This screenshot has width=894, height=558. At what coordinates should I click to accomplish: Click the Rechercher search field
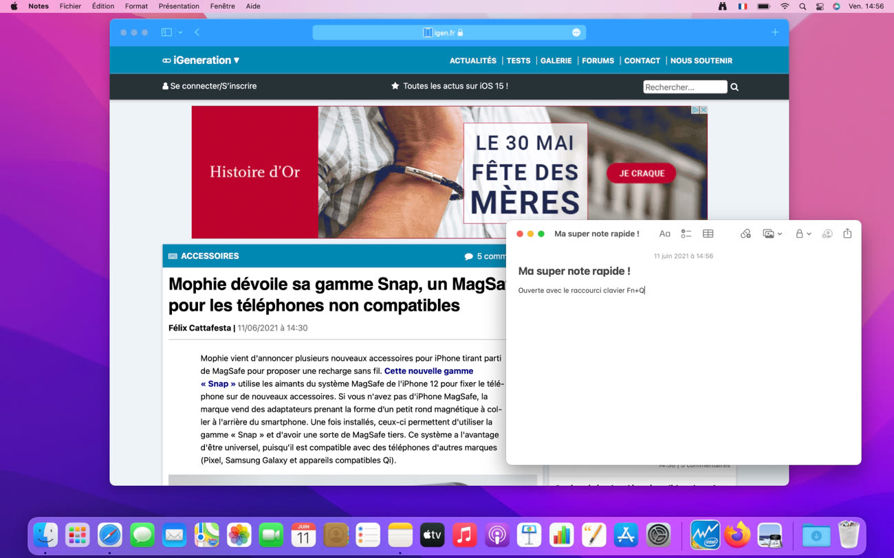click(x=685, y=87)
